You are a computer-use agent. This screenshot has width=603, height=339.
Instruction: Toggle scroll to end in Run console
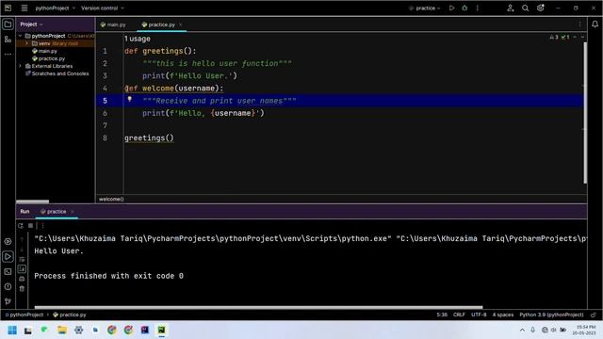coord(22,269)
